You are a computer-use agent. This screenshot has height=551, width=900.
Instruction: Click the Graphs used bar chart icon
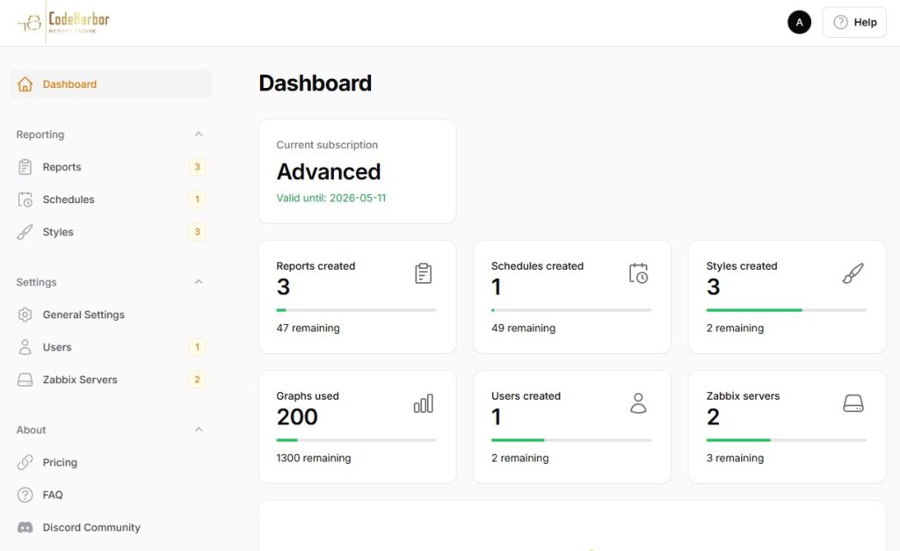coord(424,403)
